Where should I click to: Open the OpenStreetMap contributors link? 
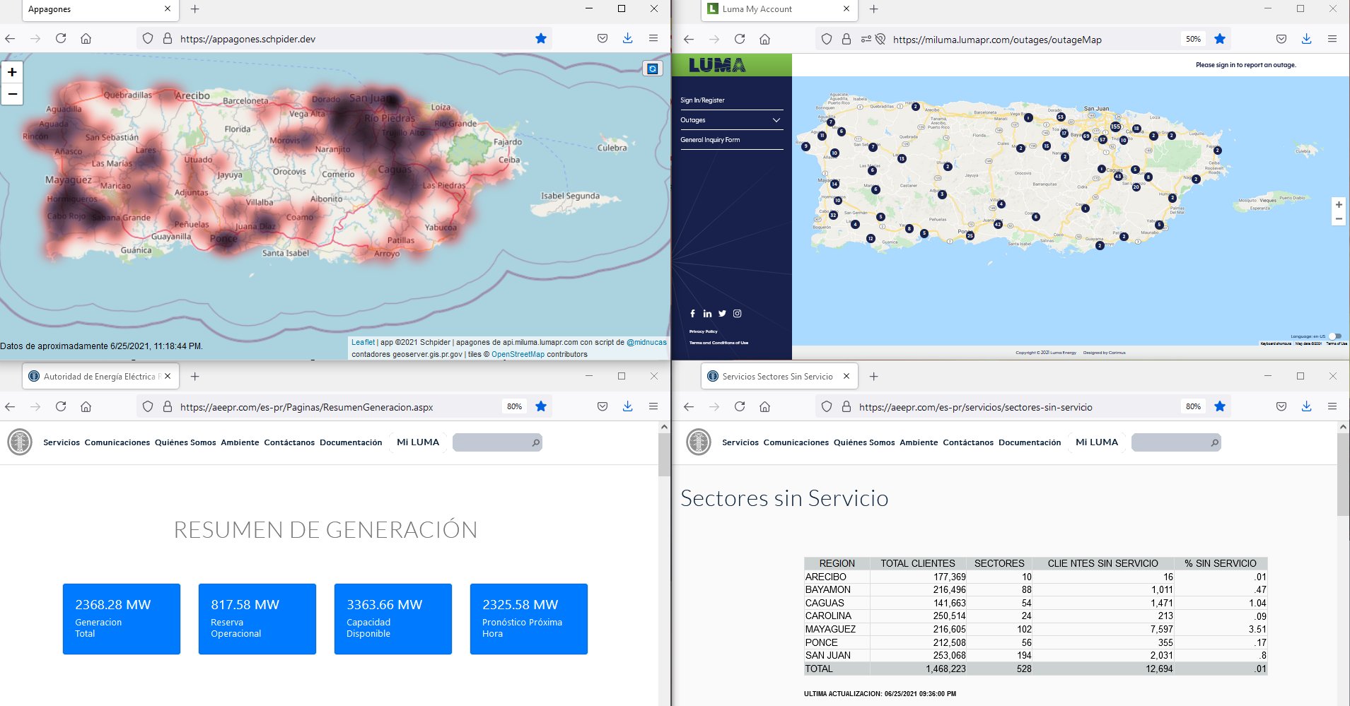(x=518, y=354)
